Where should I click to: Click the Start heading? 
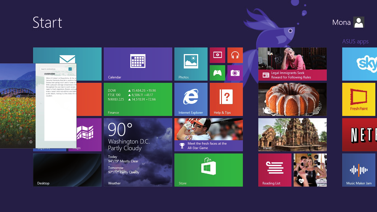[47, 22]
